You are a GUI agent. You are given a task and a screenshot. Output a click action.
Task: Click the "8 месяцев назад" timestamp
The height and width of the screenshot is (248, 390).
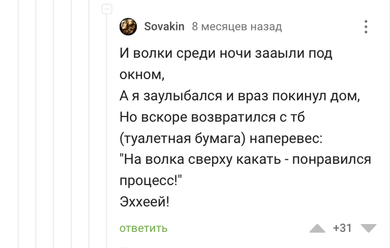[237, 27]
